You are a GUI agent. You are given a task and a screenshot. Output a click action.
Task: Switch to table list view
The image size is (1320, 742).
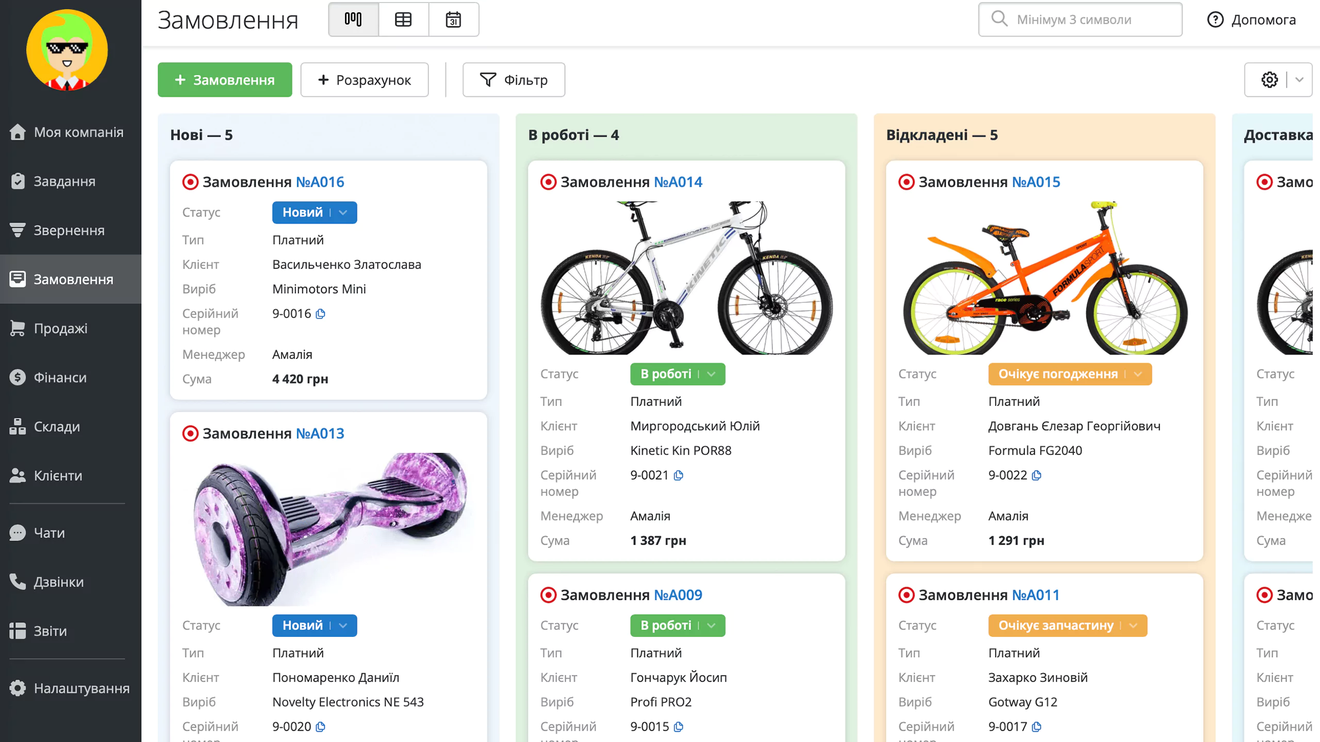pos(403,20)
